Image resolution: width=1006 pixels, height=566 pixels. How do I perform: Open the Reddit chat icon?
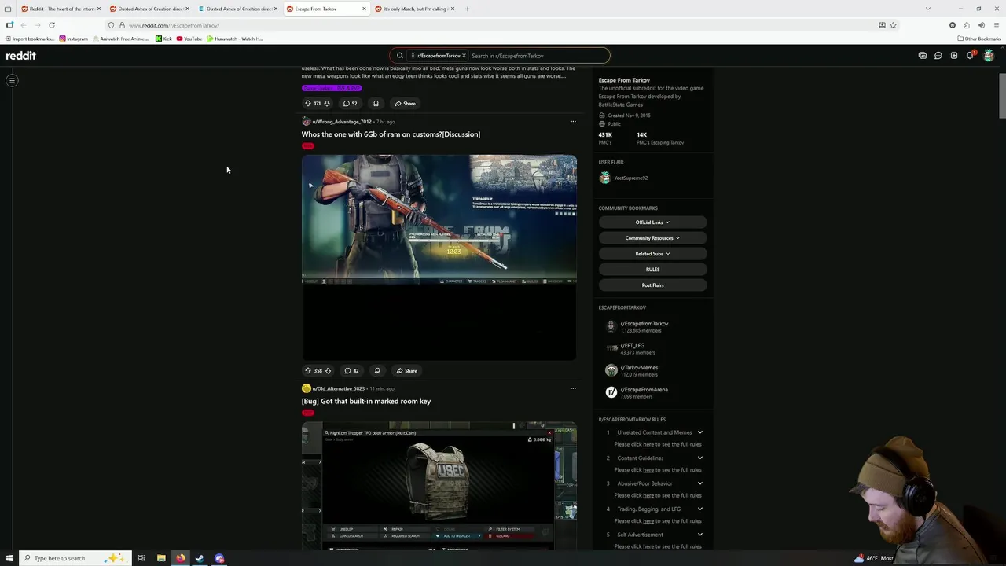point(938,56)
